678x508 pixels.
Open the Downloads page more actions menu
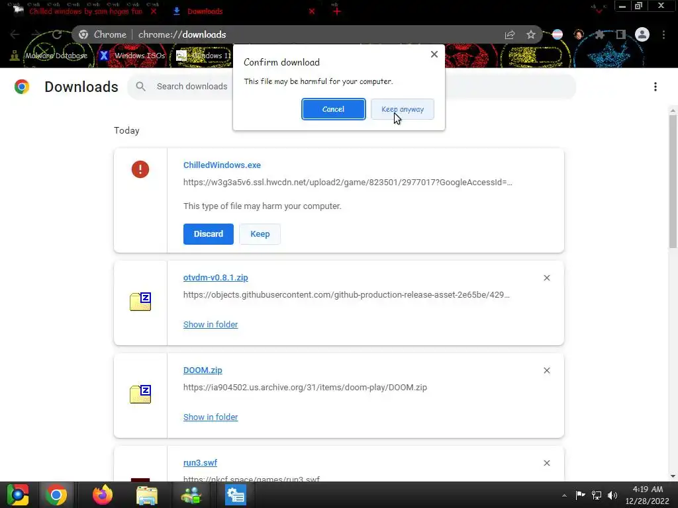pyautogui.click(x=655, y=87)
